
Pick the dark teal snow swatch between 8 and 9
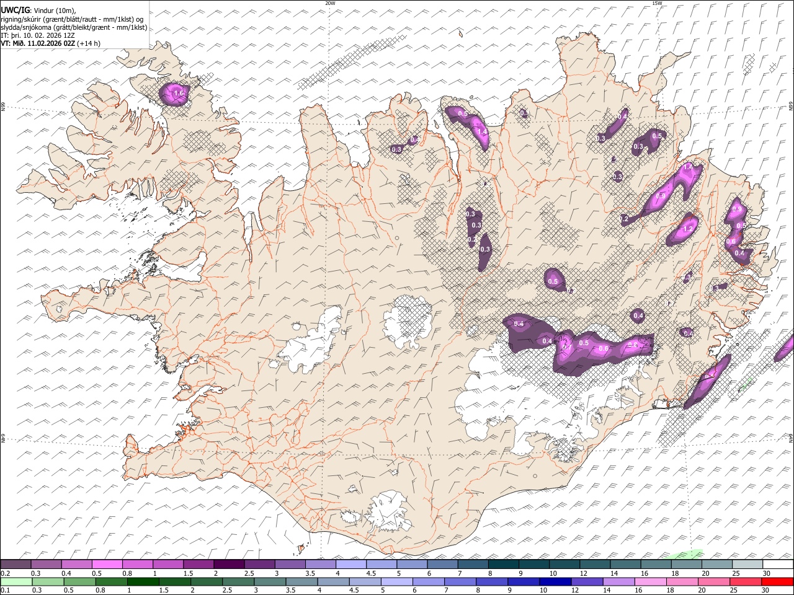click(x=504, y=564)
